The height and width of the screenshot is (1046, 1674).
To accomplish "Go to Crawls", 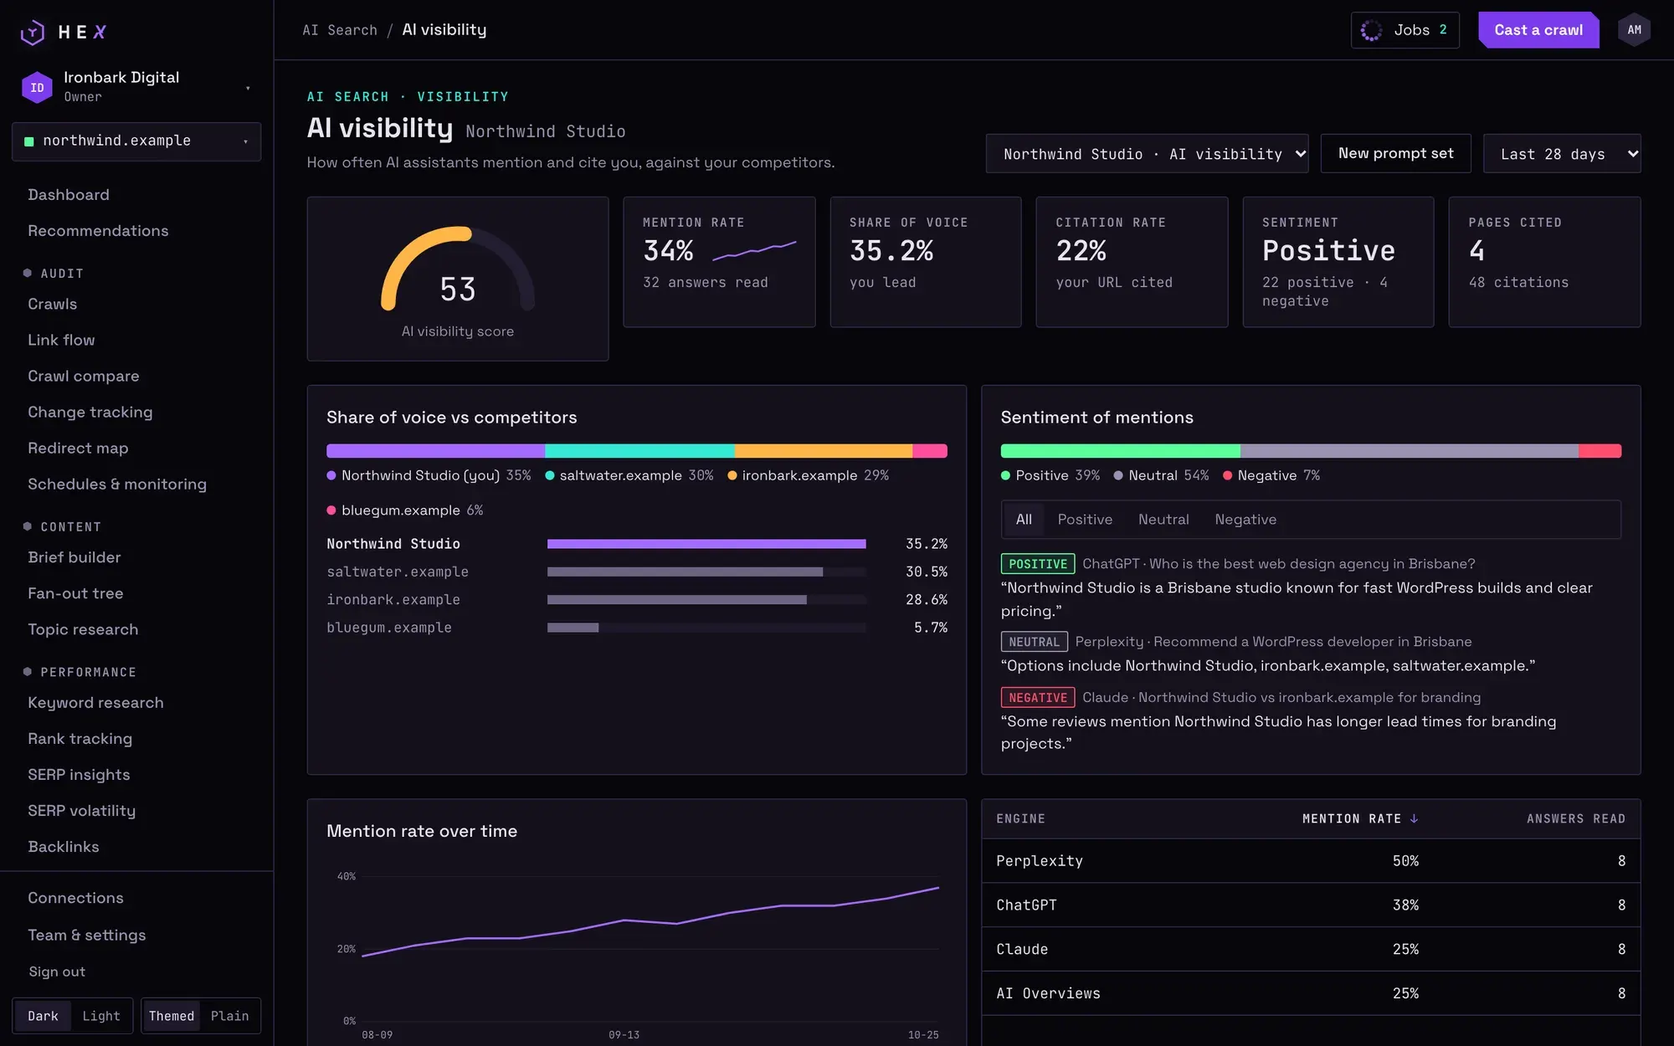I will click(x=52, y=305).
